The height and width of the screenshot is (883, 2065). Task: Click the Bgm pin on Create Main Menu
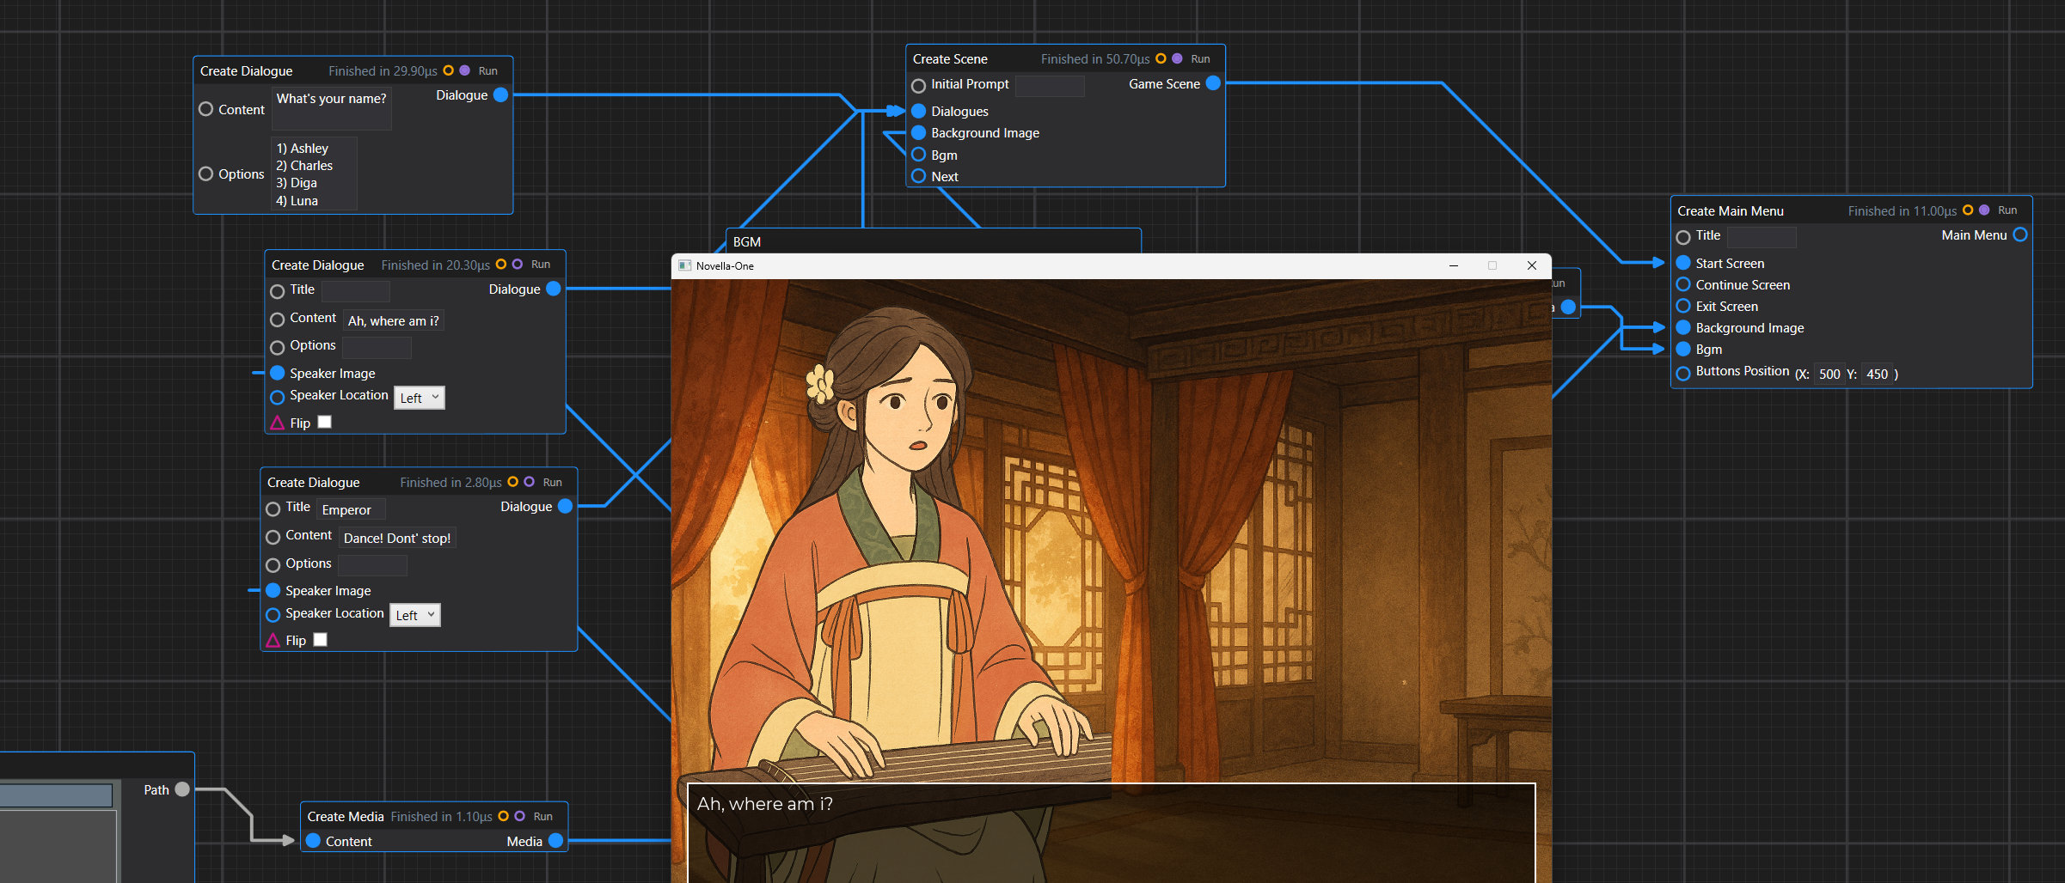click(1683, 349)
